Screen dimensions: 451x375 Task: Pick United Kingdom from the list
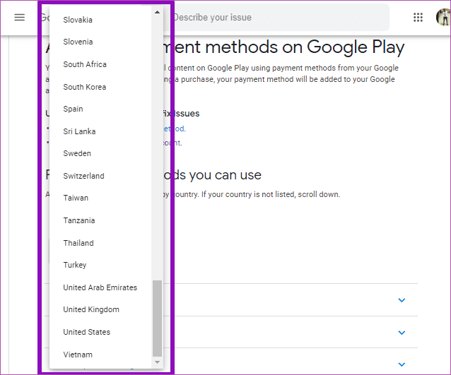(x=100, y=309)
